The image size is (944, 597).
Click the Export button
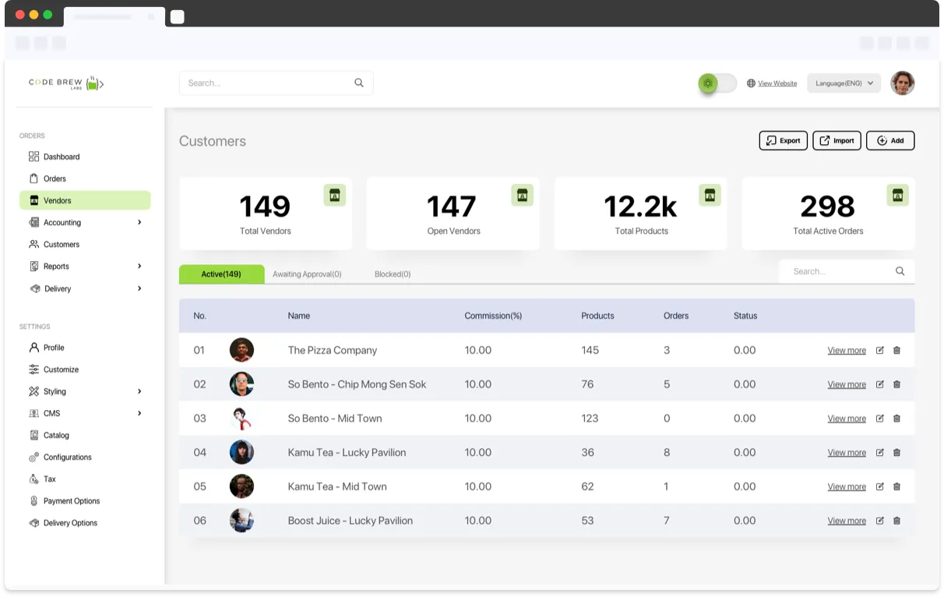click(783, 140)
